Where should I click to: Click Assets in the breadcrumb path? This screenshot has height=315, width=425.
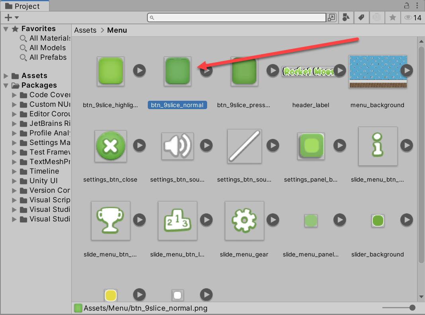click(85, 30)
